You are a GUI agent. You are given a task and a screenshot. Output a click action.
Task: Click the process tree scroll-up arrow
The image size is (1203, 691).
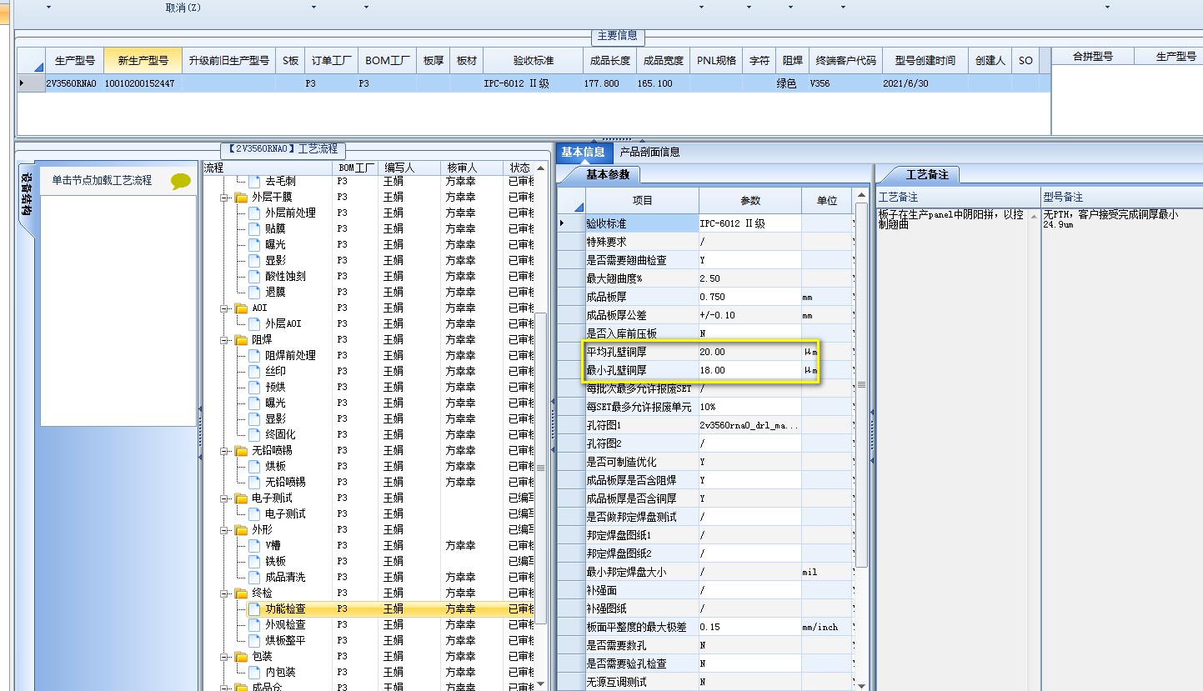coord(540,168)
